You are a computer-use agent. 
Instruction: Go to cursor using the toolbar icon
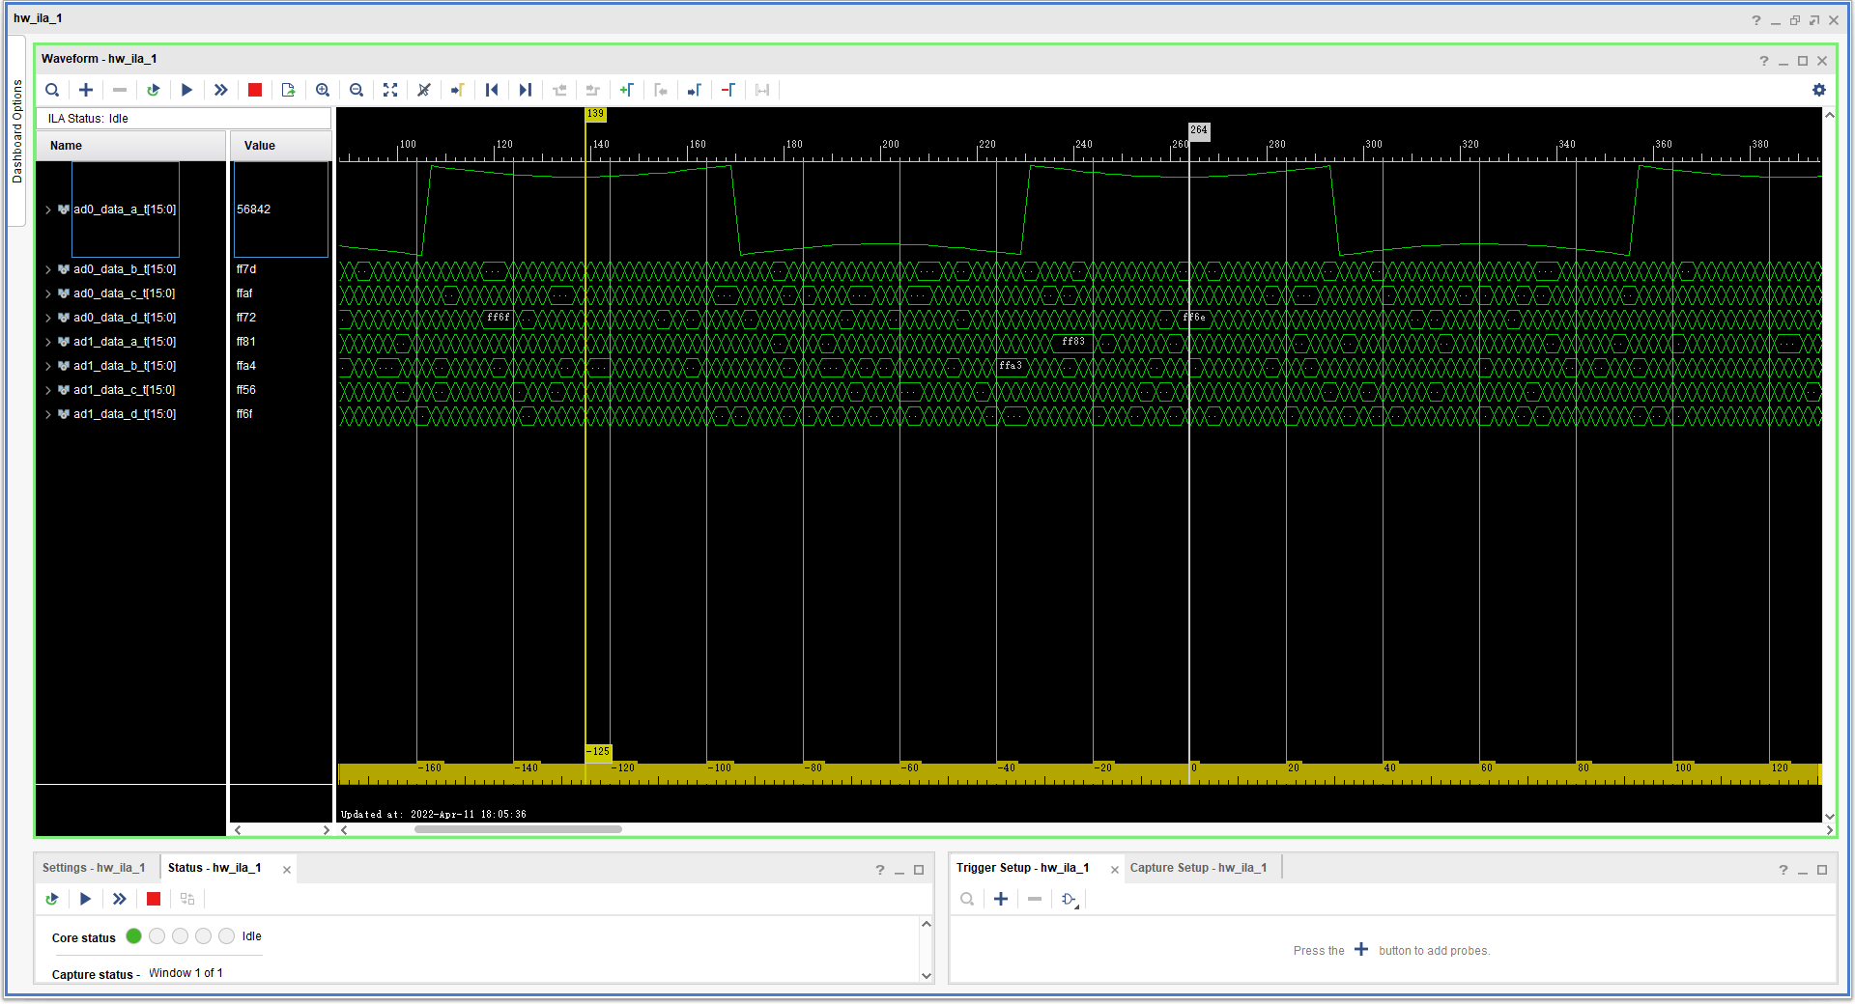point(457,90)
